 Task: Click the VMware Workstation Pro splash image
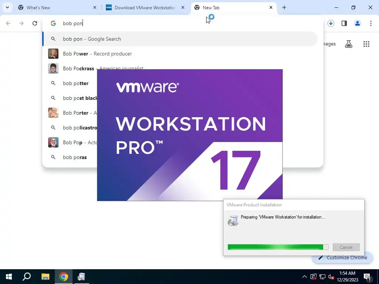[190, 135]
